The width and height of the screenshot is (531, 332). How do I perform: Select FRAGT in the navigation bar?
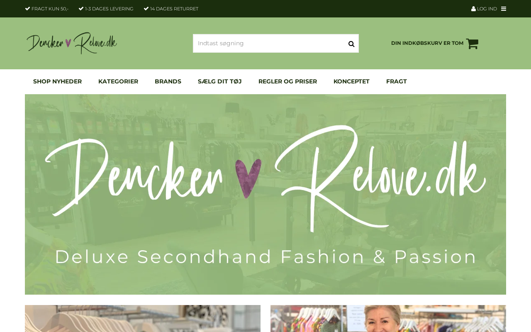(x=397, y=81)
